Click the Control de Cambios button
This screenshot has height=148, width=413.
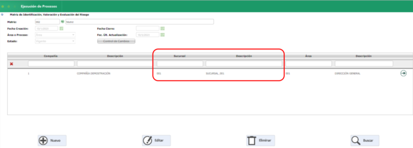(116, 41)
